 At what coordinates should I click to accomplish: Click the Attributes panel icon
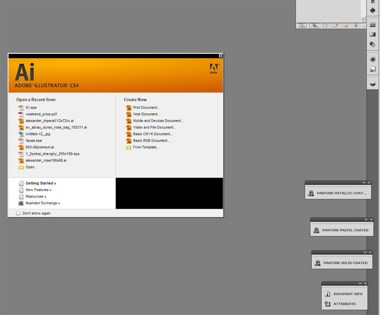coord(327,304)
